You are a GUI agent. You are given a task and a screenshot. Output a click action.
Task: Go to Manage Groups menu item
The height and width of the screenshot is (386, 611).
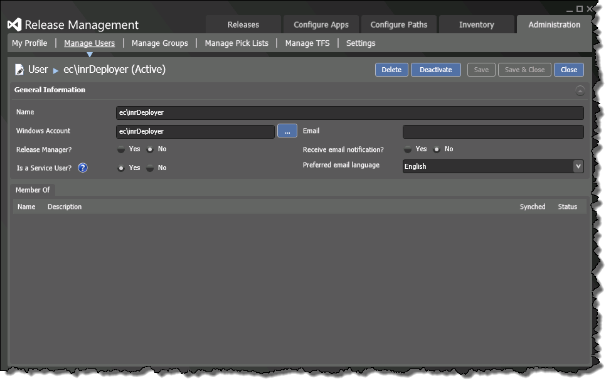159,43
